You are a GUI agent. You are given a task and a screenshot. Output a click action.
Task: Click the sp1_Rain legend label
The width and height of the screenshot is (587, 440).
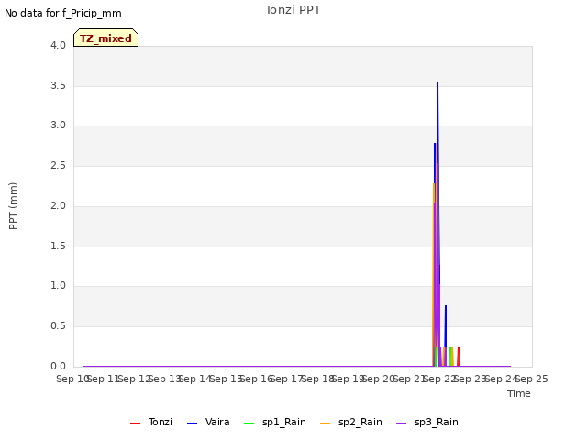pyautogui.click(x=284, y=422)
